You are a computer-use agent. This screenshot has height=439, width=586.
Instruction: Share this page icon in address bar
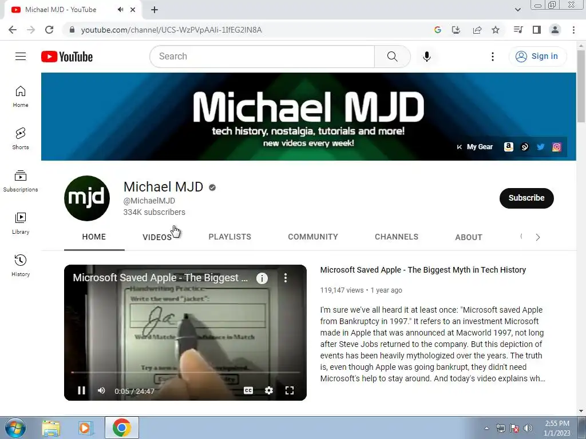477,30
